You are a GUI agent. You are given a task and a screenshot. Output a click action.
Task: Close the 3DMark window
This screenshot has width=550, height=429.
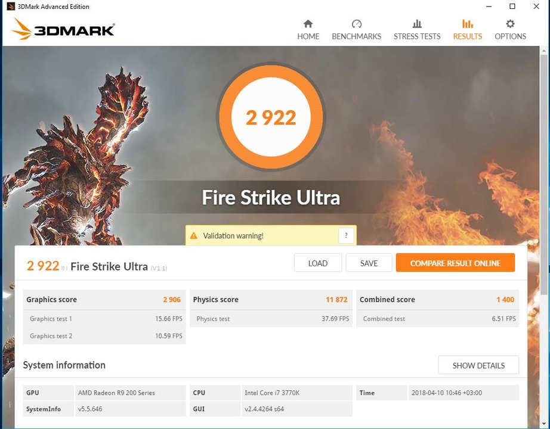click(x=536, y=7)
